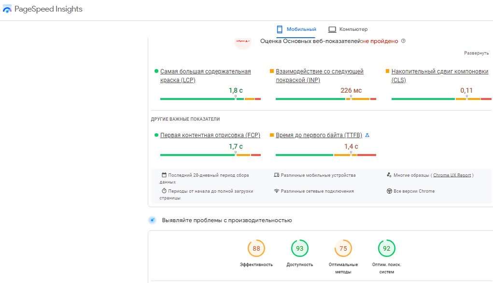This screenshot has width=493, height=283.
Task: Open the LCP metric link
Action: point(206,75)
